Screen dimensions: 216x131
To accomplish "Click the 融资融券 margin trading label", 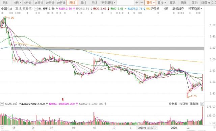I will 178,9.
